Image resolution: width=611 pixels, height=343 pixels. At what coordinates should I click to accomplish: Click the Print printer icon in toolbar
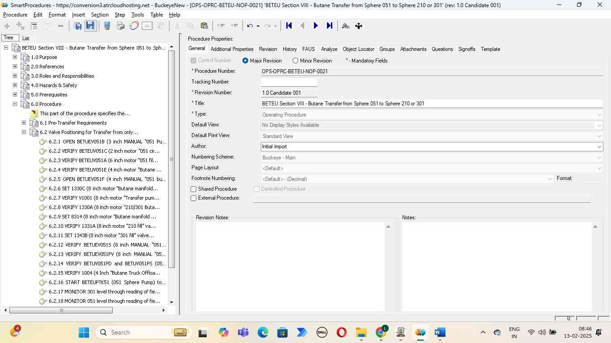[120, 25]
